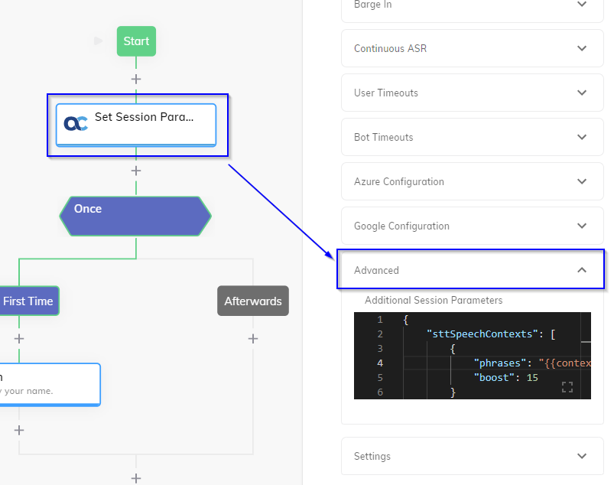Expand the Google Configuration section
Viewport: 614px width, 485px height.
(473, 226)
